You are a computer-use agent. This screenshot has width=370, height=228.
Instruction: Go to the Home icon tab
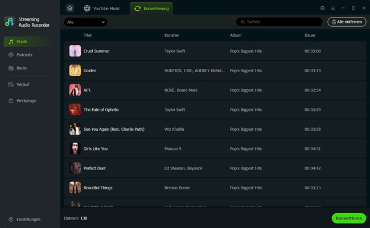pos(70,9)
